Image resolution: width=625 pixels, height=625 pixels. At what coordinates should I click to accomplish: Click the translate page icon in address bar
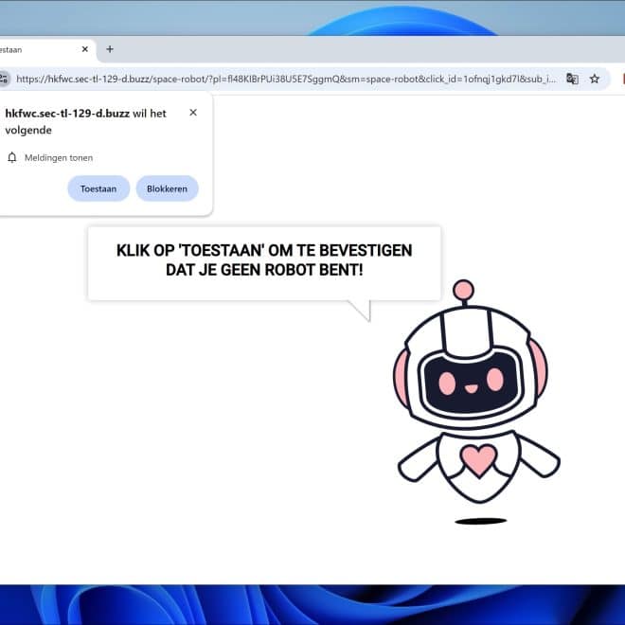[572, 79]
